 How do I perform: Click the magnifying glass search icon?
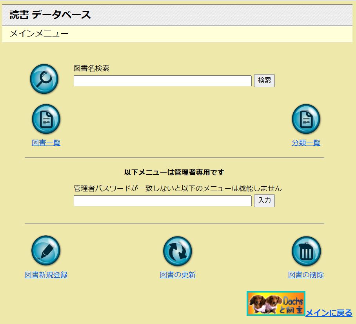(44, 79)
